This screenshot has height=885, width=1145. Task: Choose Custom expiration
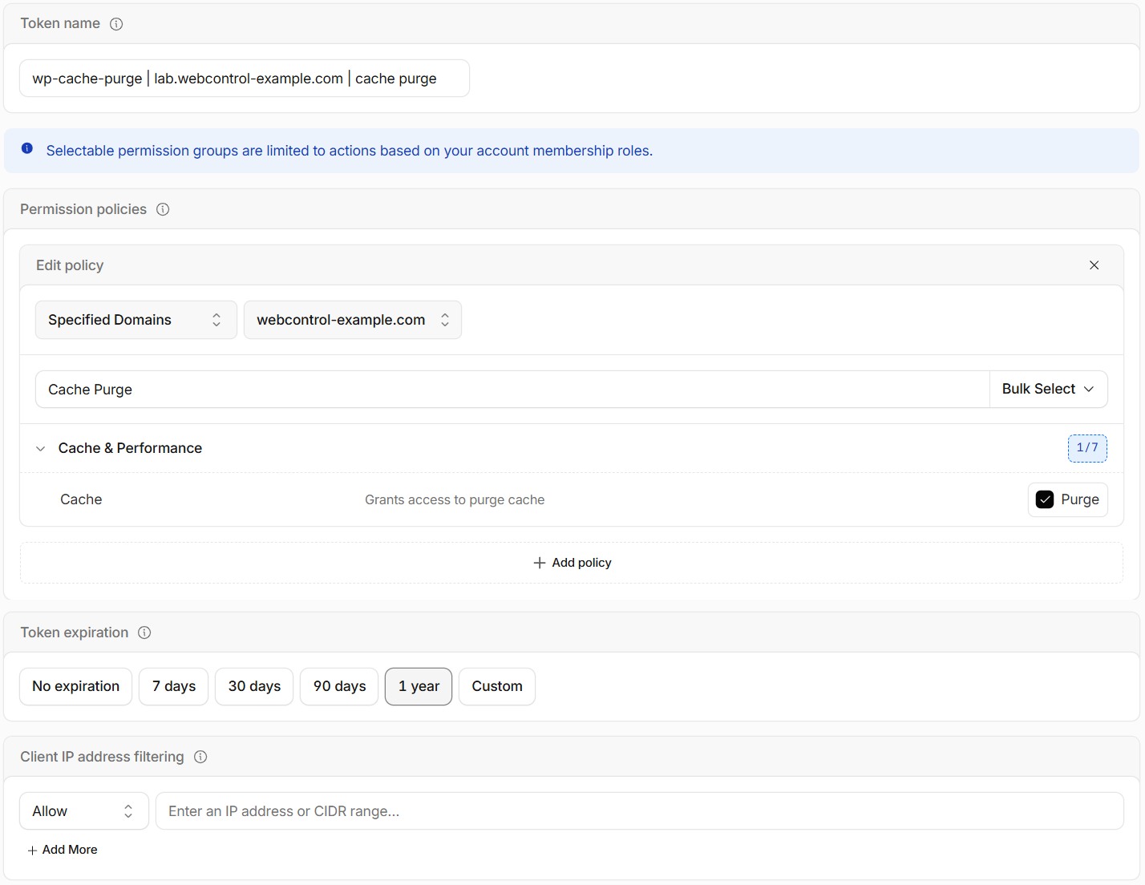(497, 686)
